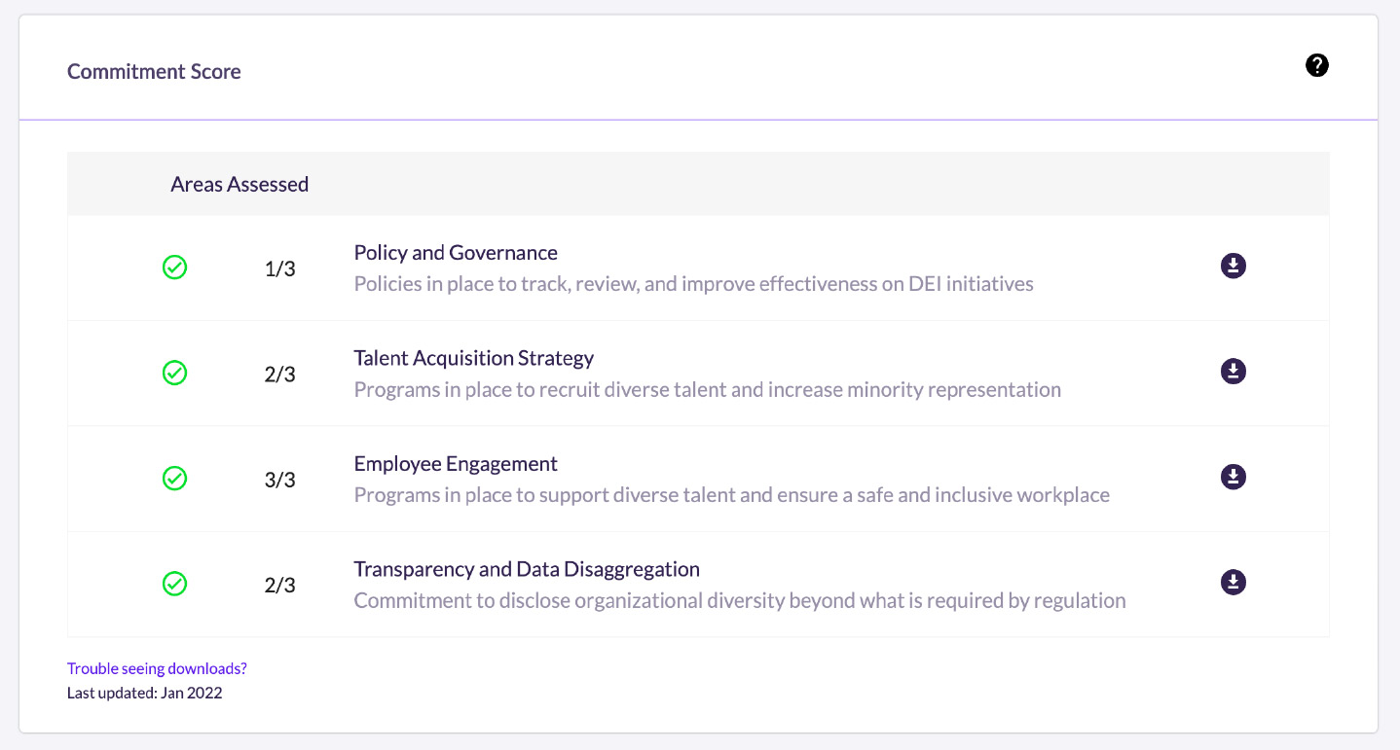The height and width of the screenshot is (750, 1400).
Task: Click green checkmark for Policy and Governance
Action: 174,268
